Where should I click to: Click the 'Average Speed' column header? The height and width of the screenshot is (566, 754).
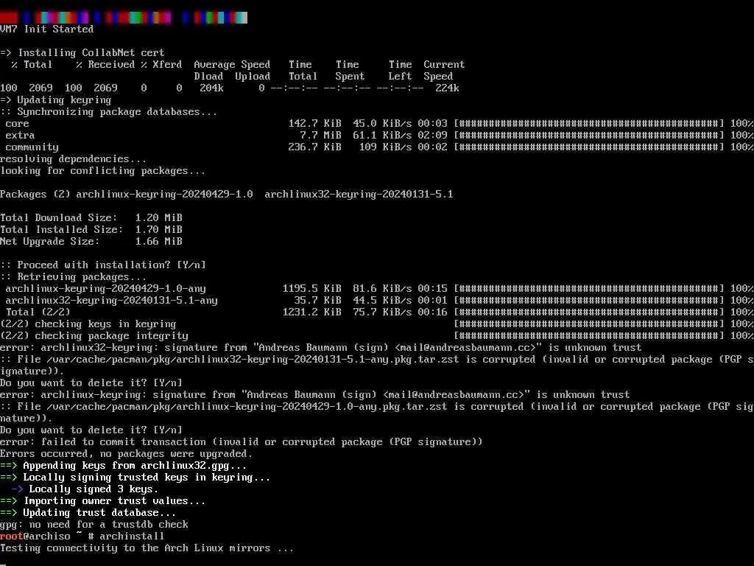[232, 65]
